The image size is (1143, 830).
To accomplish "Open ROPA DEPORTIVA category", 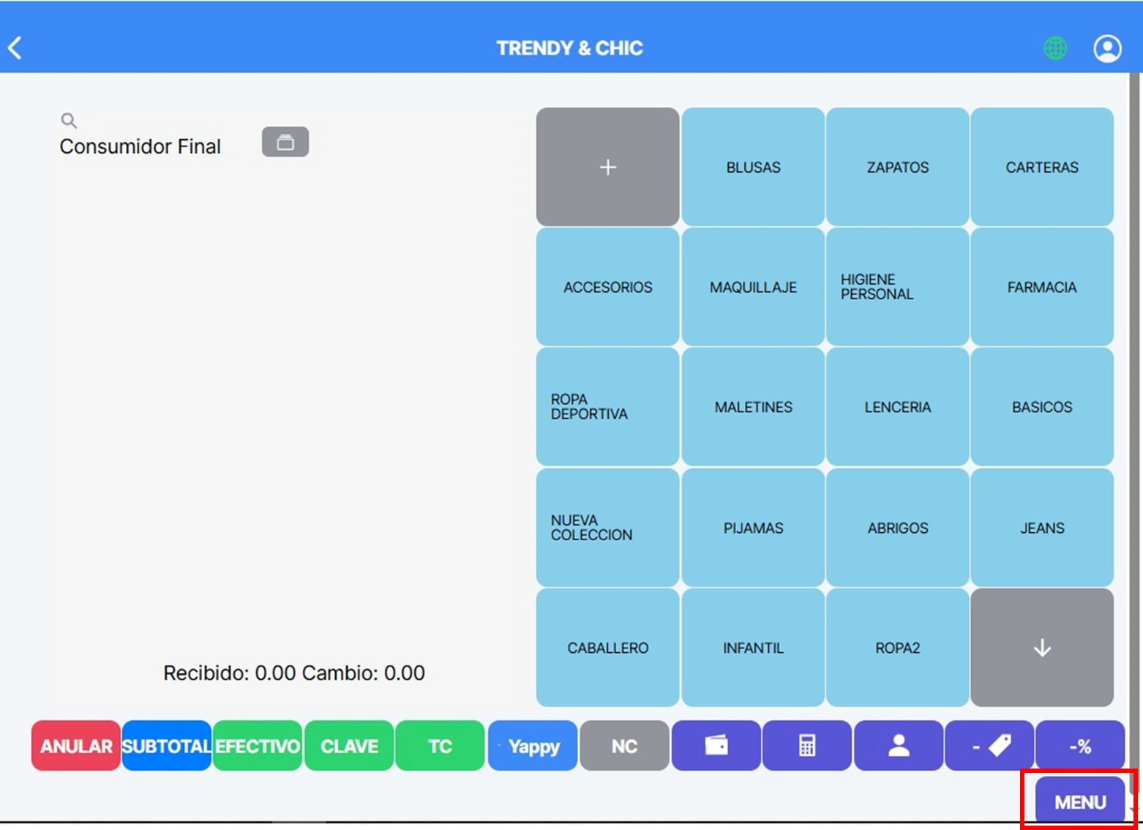I will [x=607, y=407].
